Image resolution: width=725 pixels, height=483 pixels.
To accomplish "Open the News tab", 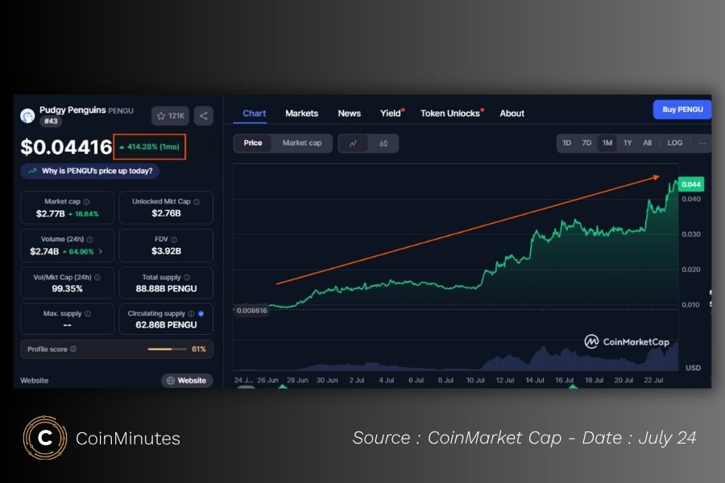I will click(x=349, y=114).
